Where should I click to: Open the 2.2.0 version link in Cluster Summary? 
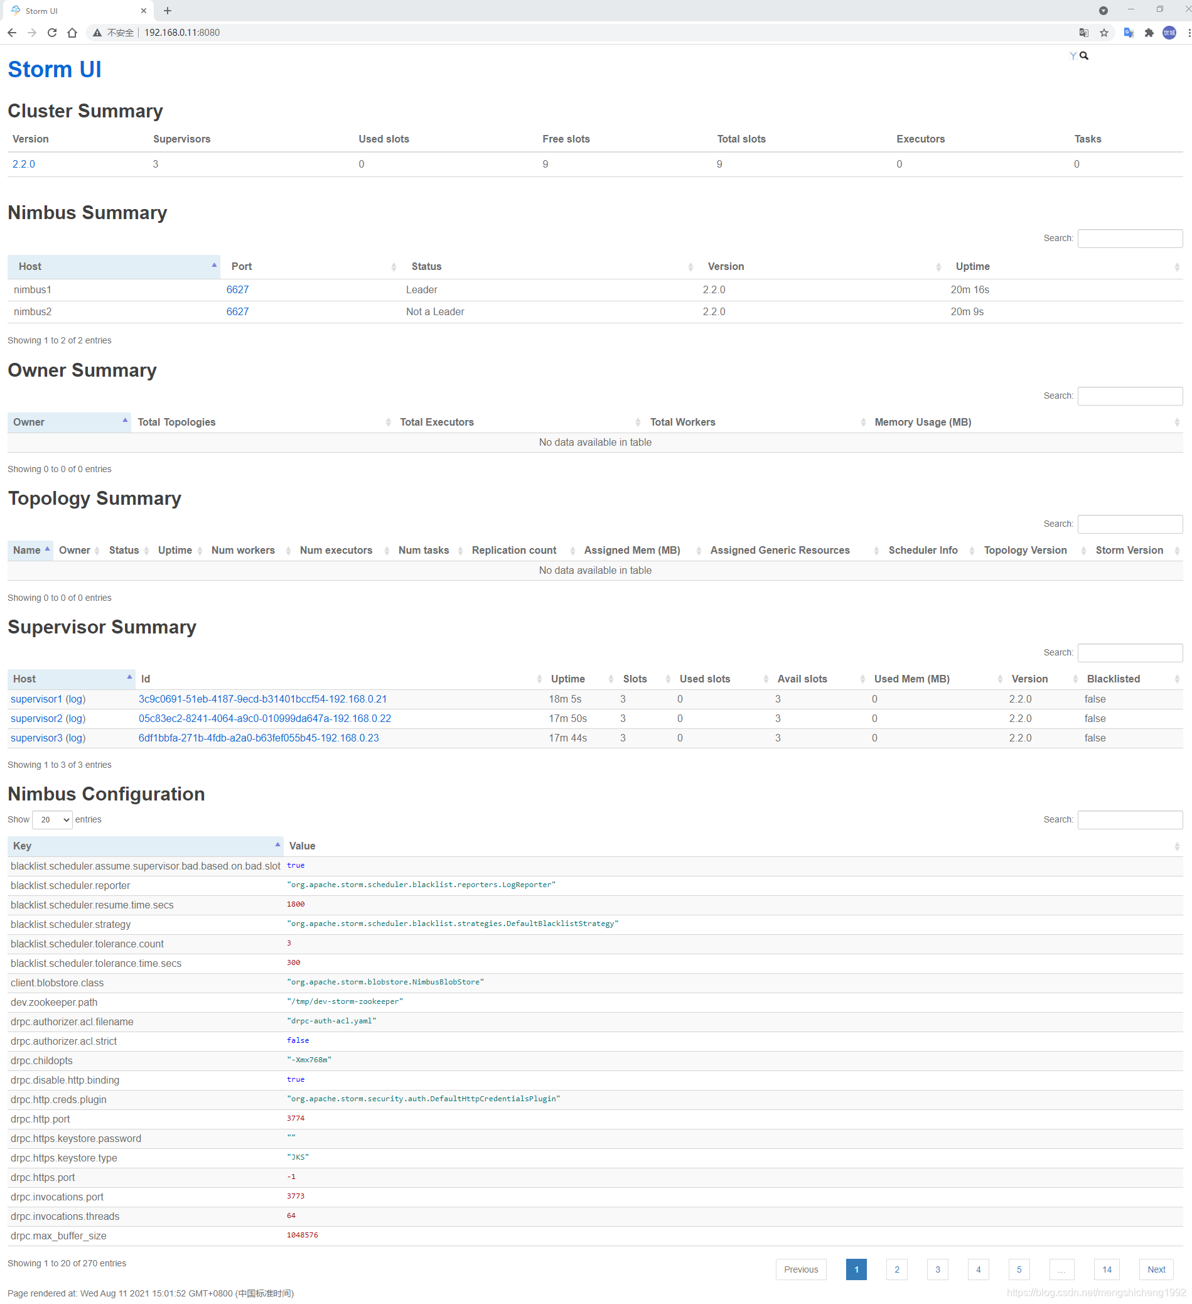(x=24, y=164)
